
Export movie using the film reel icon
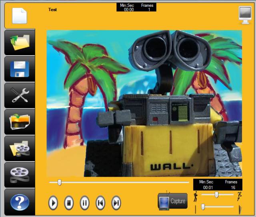coord(20,175)
